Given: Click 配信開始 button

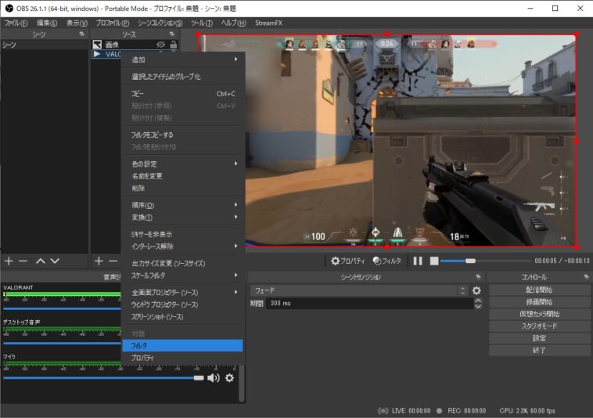Looking at the screenshot, I should click(x=539, y=290).
